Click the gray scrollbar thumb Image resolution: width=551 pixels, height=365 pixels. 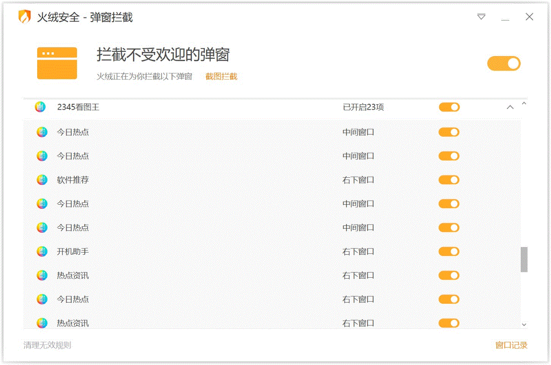click(x=524, y=259)
